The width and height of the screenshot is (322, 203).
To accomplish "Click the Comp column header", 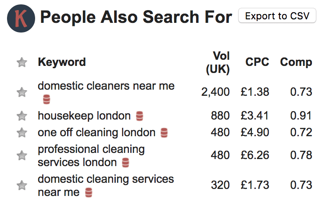I will pyautogui.click(x=296, y=62).
